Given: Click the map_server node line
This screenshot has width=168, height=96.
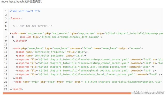Looking at the screenshot, I should coord(87,33).
